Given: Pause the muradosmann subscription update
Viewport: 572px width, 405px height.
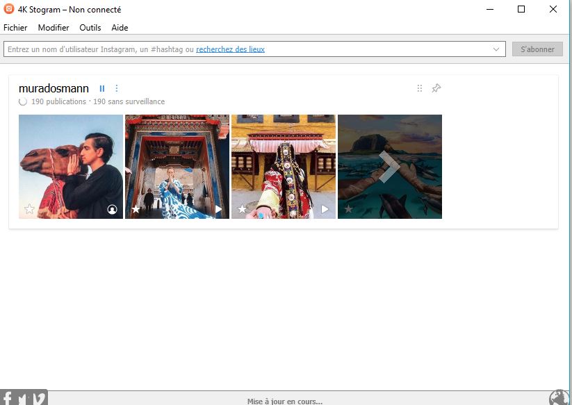Looking at the screenshot, I should 102,88.
